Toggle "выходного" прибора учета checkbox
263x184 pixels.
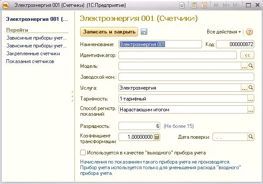(x=83, y=153)
